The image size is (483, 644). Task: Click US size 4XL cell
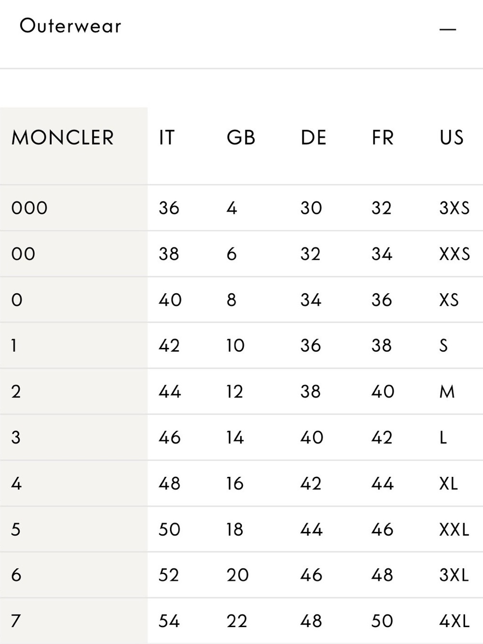pyautogui.click(x=454, y=621)
